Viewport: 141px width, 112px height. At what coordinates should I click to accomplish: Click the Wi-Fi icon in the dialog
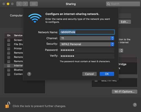(x=35, y=18)
